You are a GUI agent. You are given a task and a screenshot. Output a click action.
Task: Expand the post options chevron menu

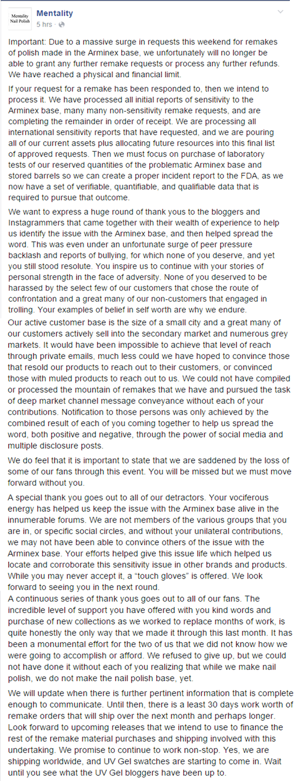(280, 12)
